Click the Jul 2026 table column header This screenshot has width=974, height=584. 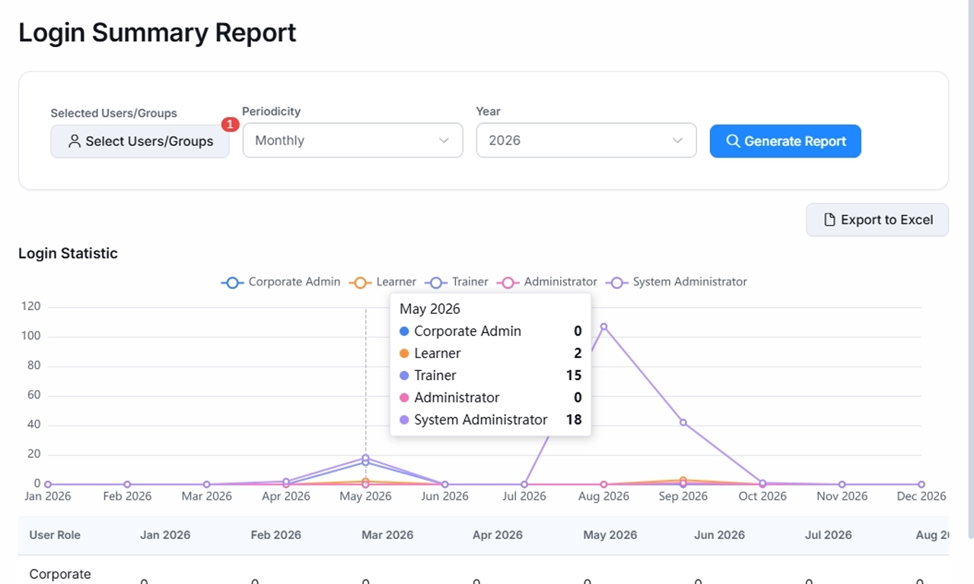click(x=830, y=535)
